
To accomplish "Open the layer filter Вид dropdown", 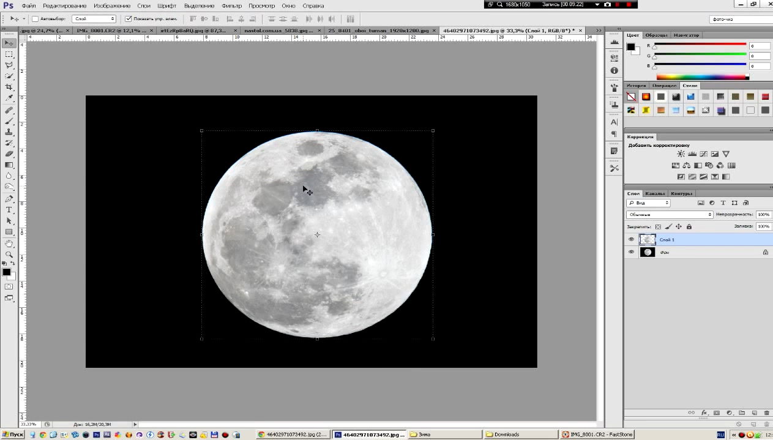I will pos(648,203).
